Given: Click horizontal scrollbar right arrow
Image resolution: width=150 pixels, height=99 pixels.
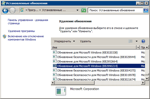Looking at the screenshot, I should tap(143, 82).
